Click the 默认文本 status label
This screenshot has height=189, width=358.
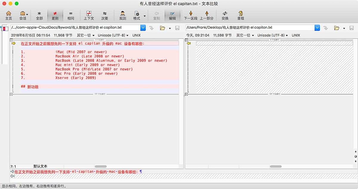[x=40, y=166]
